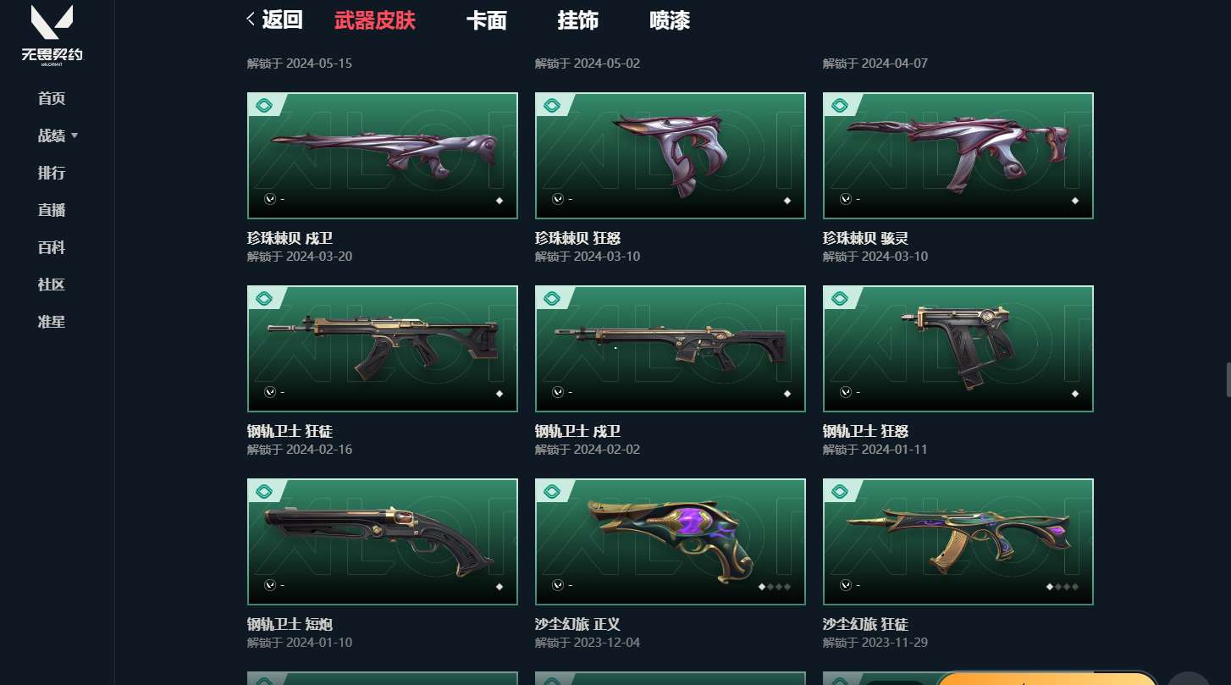This screenshot has width=1231, height=685.
Task: Click the tier badge on 珍珠棘贝 戍卫 card
Action: pyautogui.click(x=264, y=106)
